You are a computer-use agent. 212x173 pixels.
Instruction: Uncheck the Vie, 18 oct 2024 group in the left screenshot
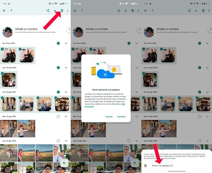(58, 43)
